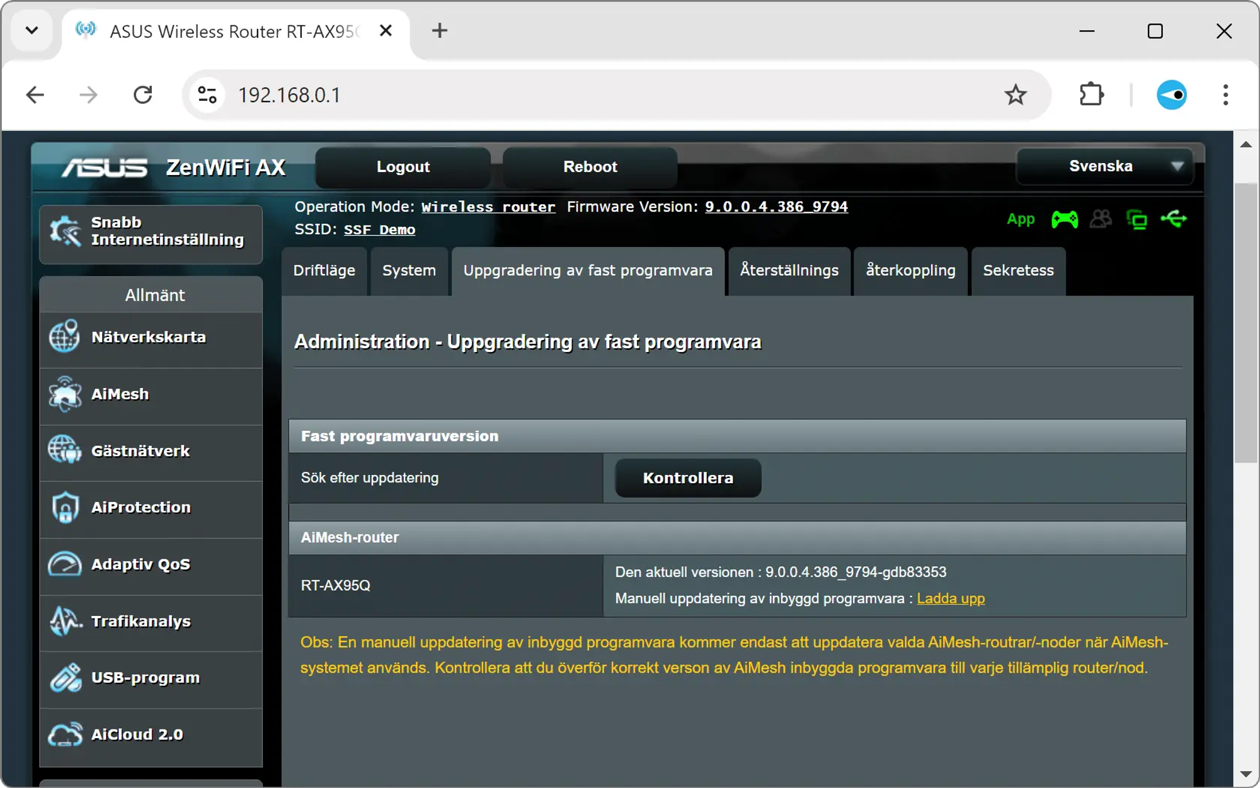This screenshot has height=788, width=1260.
Task: Switch to the Sekretess tab
Action: click(x=1017, y=271)
